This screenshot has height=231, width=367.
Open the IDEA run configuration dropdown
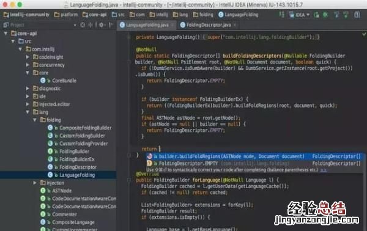[x=299, y=15]
